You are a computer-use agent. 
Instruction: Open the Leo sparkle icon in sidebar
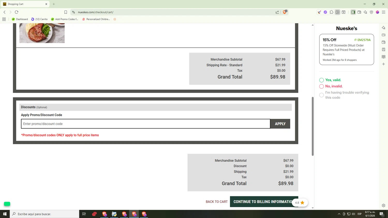[x=384, y=28]
